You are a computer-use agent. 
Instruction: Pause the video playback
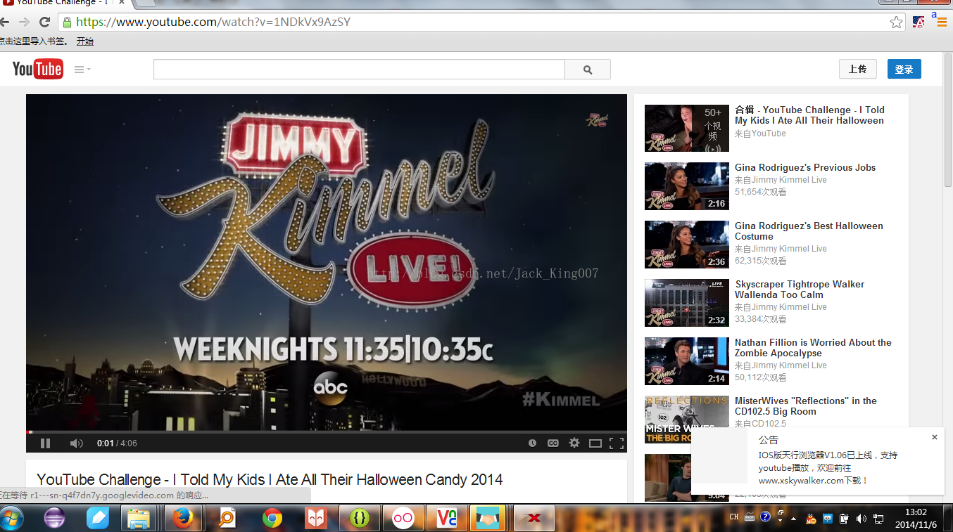point(46,443)
